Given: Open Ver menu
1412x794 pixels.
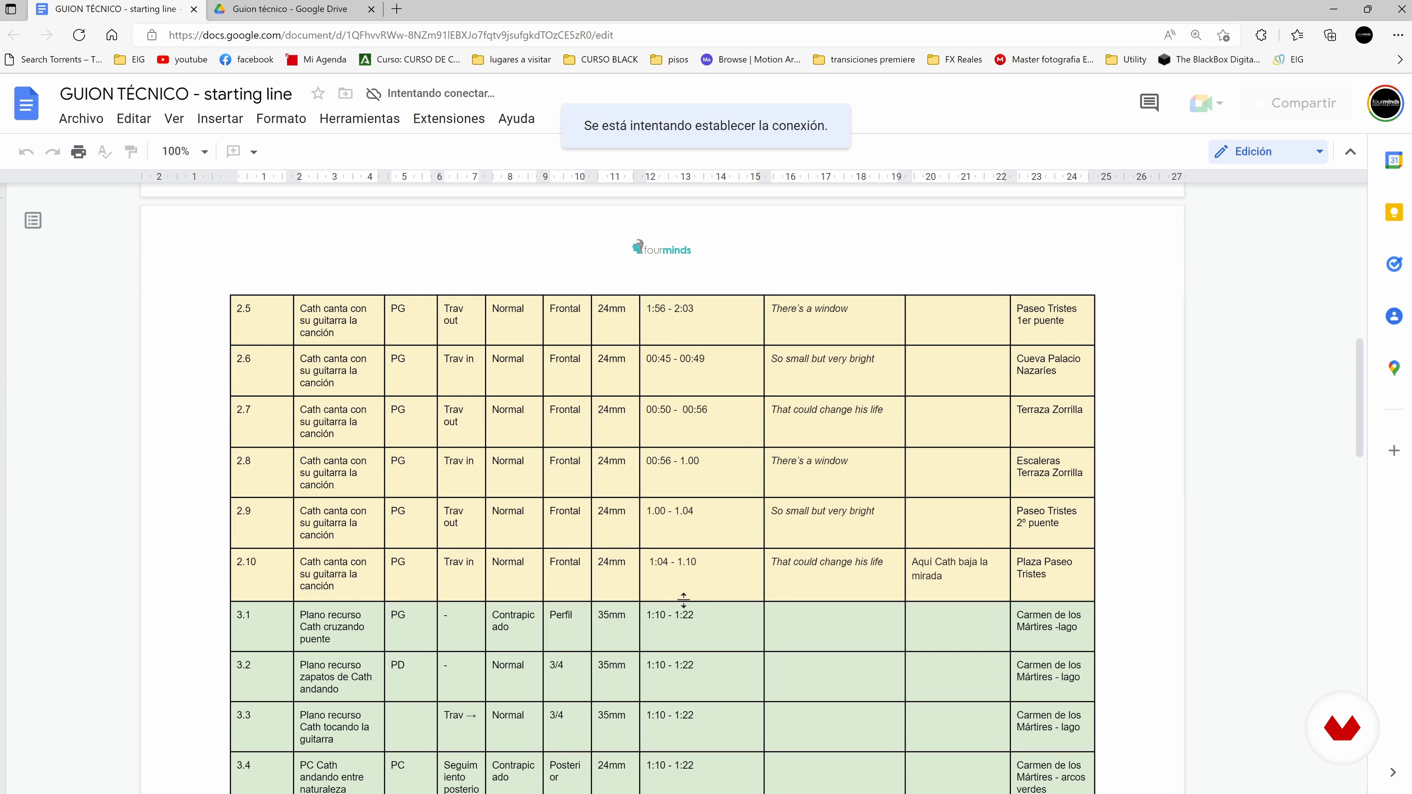Looking at the screenshot, I should pyautogui.click(x=174, y=118).
